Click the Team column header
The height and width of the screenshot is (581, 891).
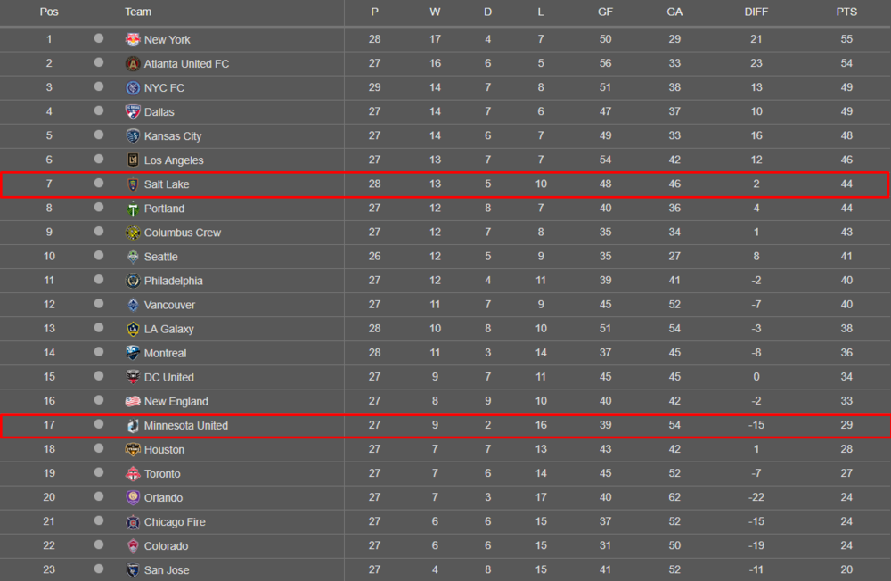point(138,12)
